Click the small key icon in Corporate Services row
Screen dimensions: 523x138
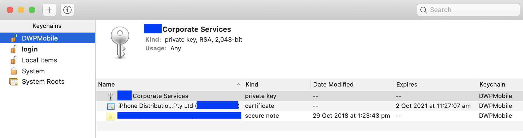point(111,96)
